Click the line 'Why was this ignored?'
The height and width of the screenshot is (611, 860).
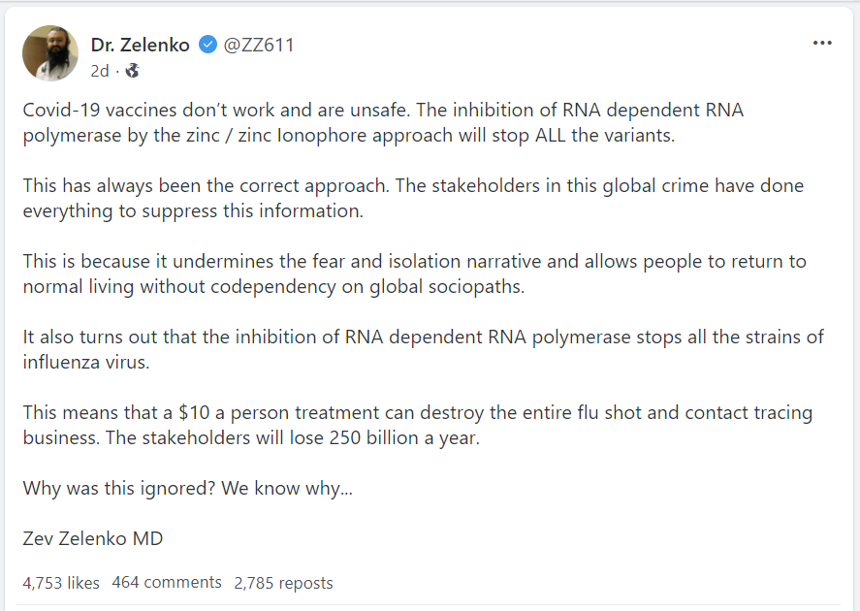pyautogui.click(x=187, y=488)
